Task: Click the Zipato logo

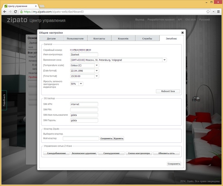Action: (x=16, y=20)
